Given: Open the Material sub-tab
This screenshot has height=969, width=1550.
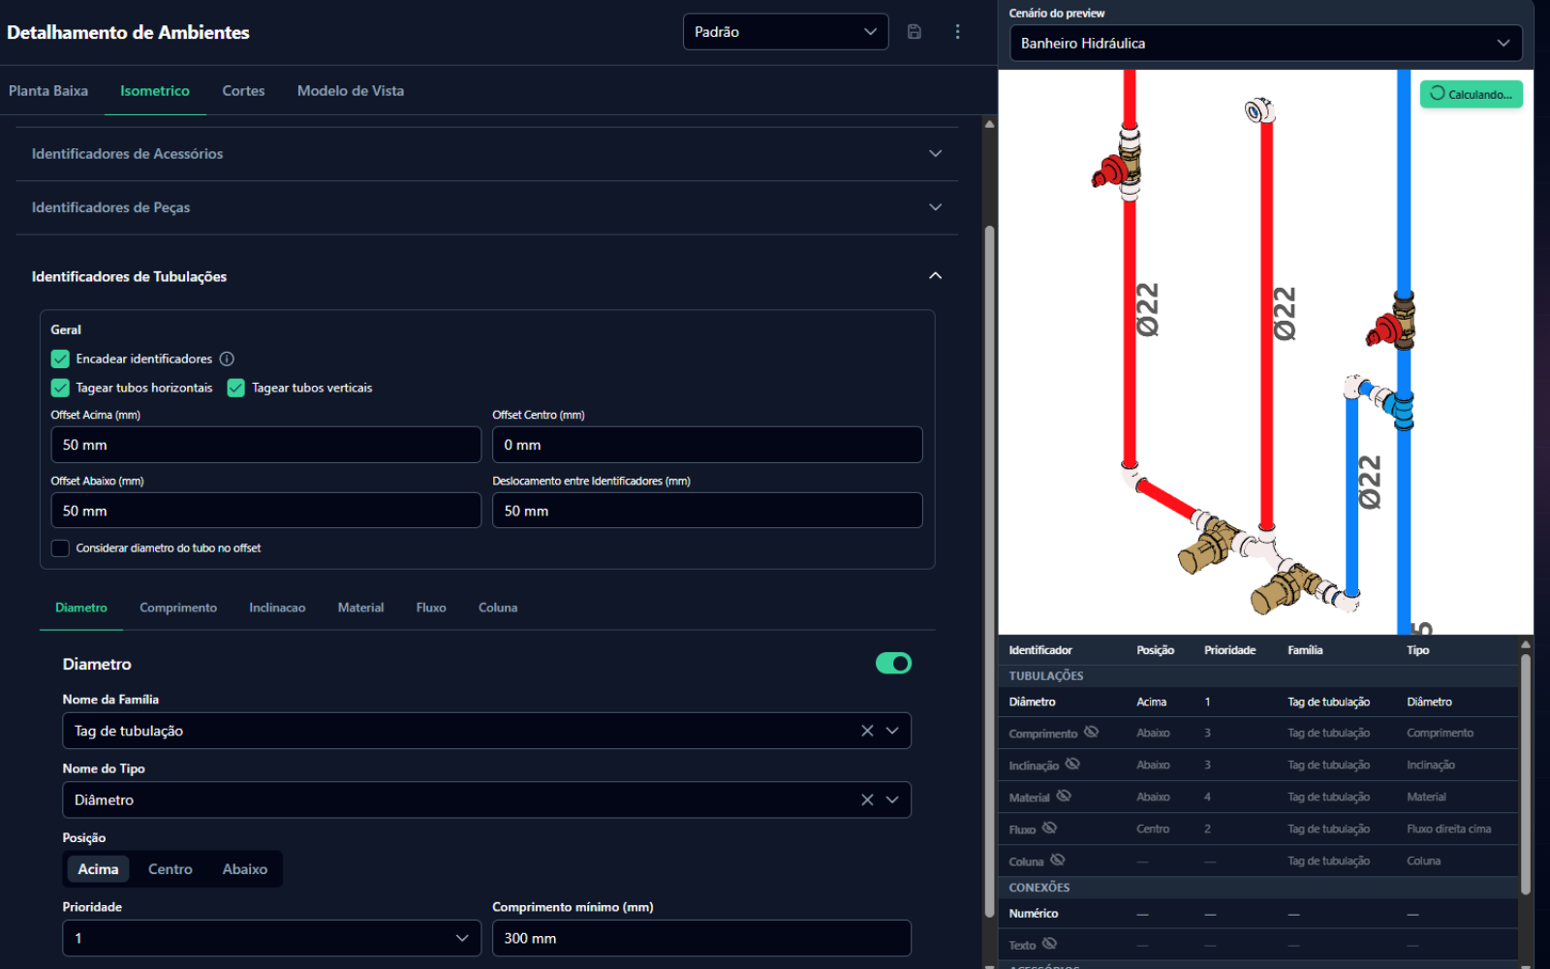Looking at the screenshot, I should (x=360, y=608).
